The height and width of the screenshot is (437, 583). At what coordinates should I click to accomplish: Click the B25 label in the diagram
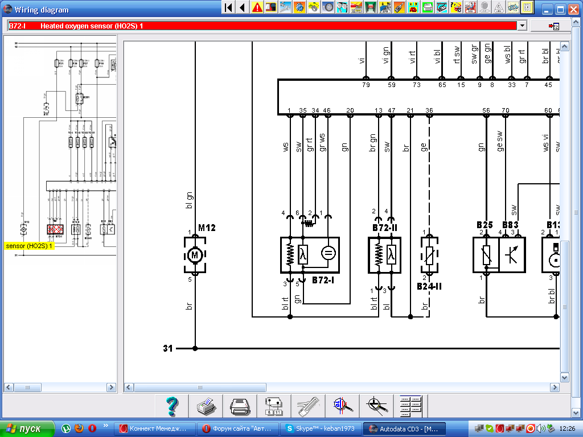click(x=485, y=225)
